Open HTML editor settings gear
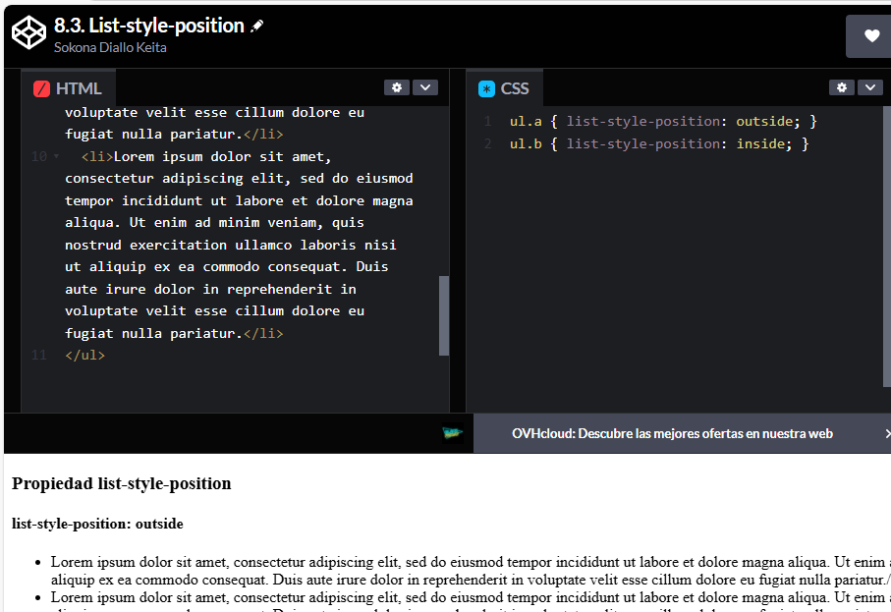 click(x=397, y=87)
